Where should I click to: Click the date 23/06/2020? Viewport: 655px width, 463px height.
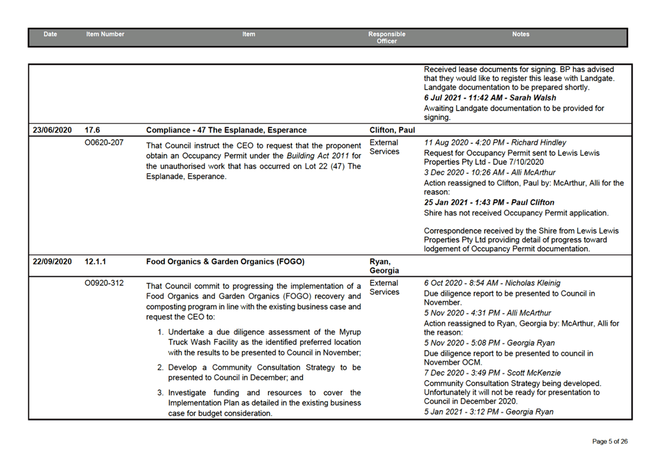[x=52, y=130]
